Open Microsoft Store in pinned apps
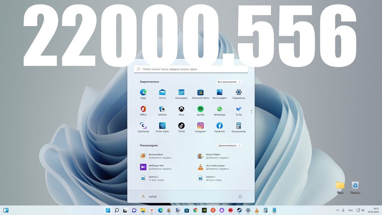Viewport: 382px width, 215px height. [201, 94]
